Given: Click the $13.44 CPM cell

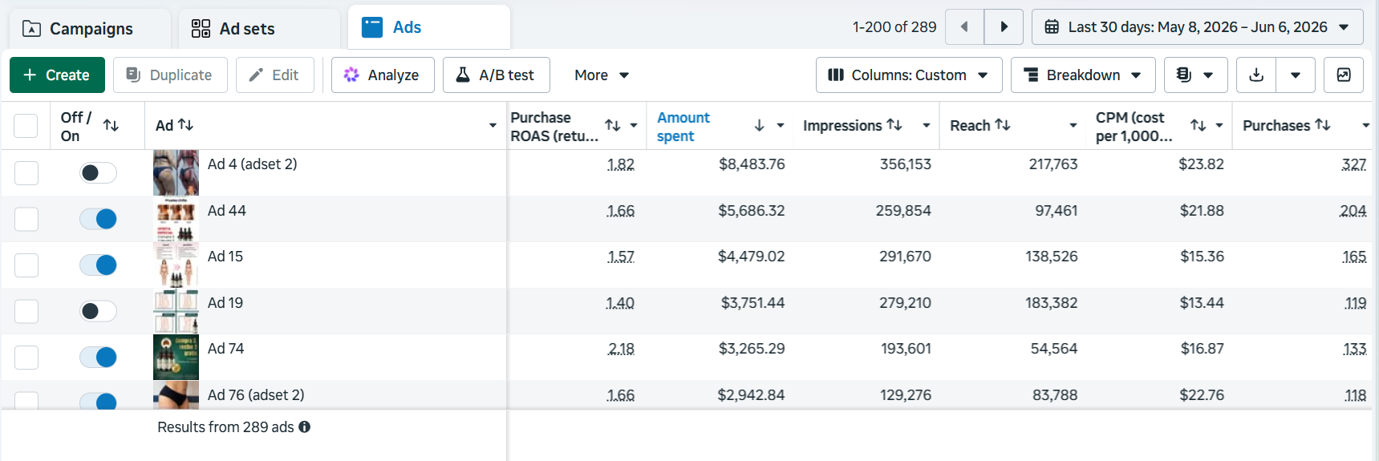Looking at the screenshot, I should point(1202,303).
